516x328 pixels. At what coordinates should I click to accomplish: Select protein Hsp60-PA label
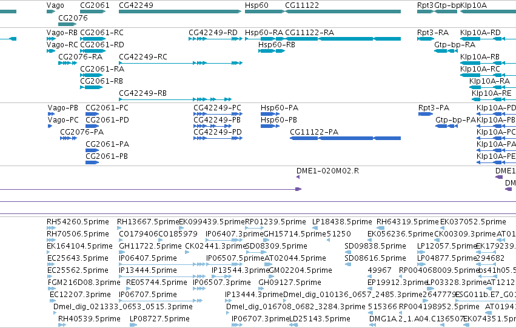280,108
